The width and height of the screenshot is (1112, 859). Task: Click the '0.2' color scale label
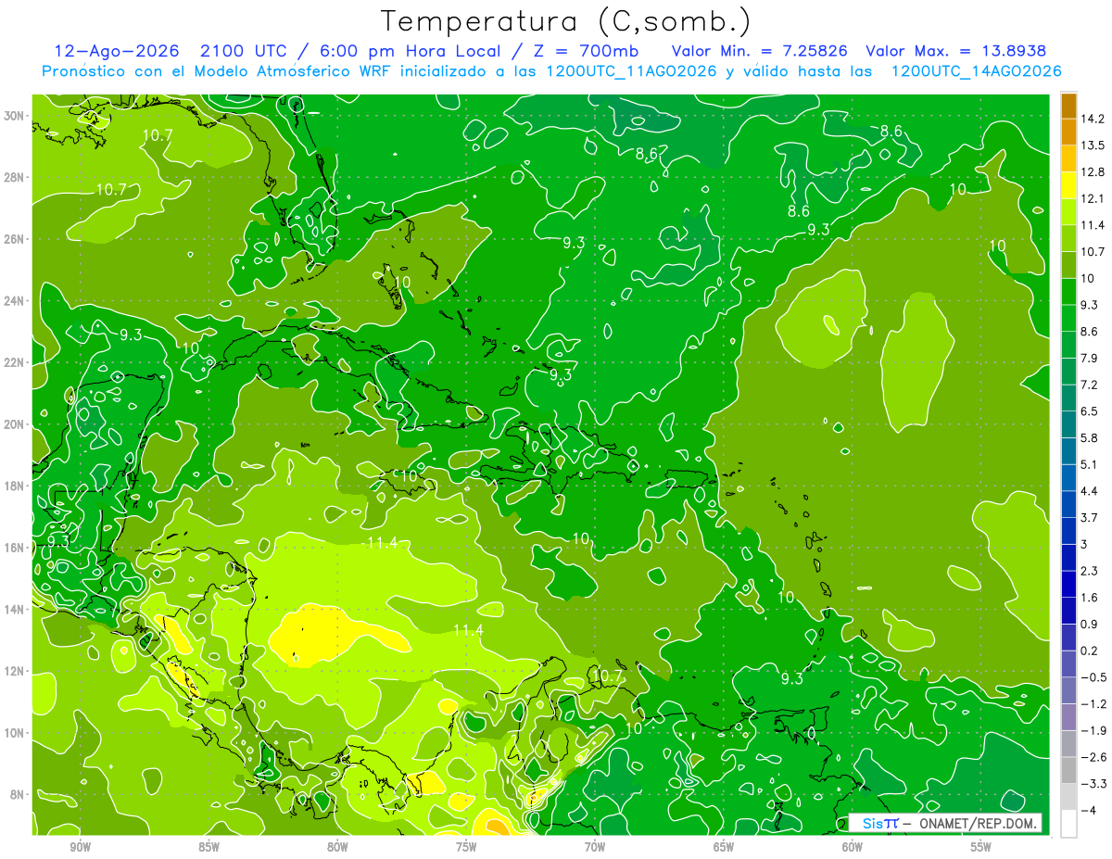1089,651
